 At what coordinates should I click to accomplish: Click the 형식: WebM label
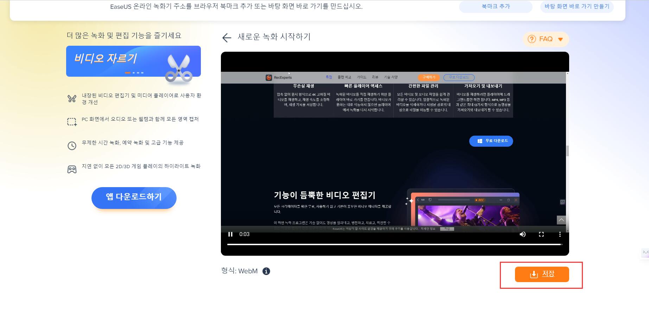click(x=240, y=271)
